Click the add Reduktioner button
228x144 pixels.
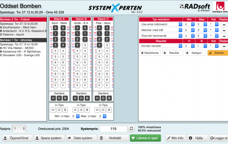tap(150, 53)
